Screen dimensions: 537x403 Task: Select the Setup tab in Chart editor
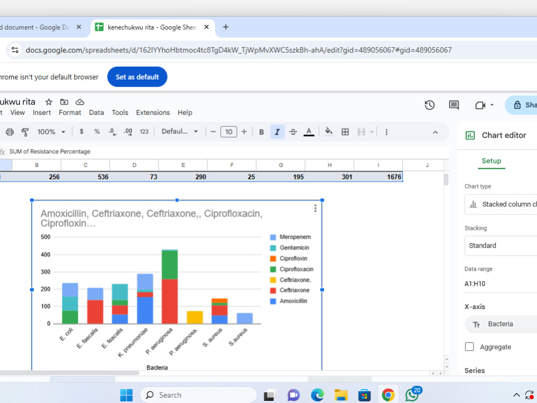click(491, 161)
